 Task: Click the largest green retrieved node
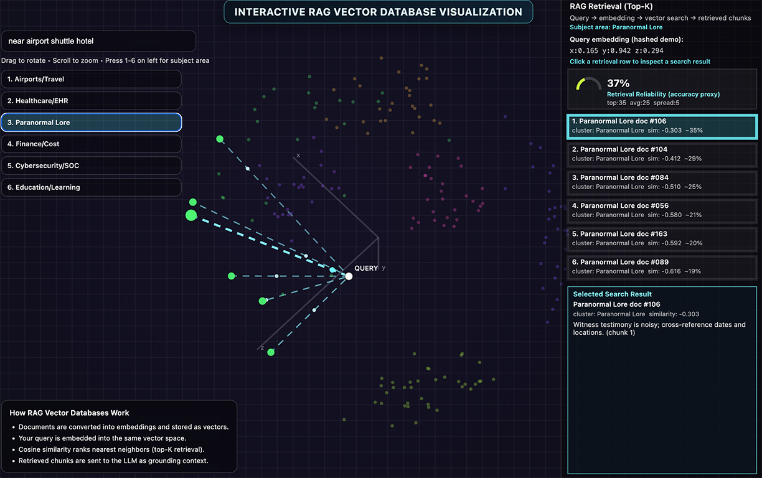pyautogui.click(x=191, y=215)
